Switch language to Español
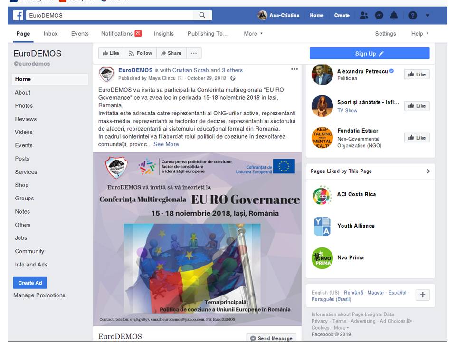 click(397, 293)
